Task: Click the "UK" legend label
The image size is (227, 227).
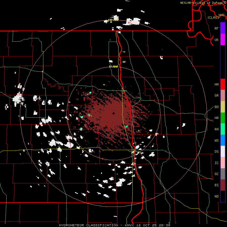Action: pos(216,40)
